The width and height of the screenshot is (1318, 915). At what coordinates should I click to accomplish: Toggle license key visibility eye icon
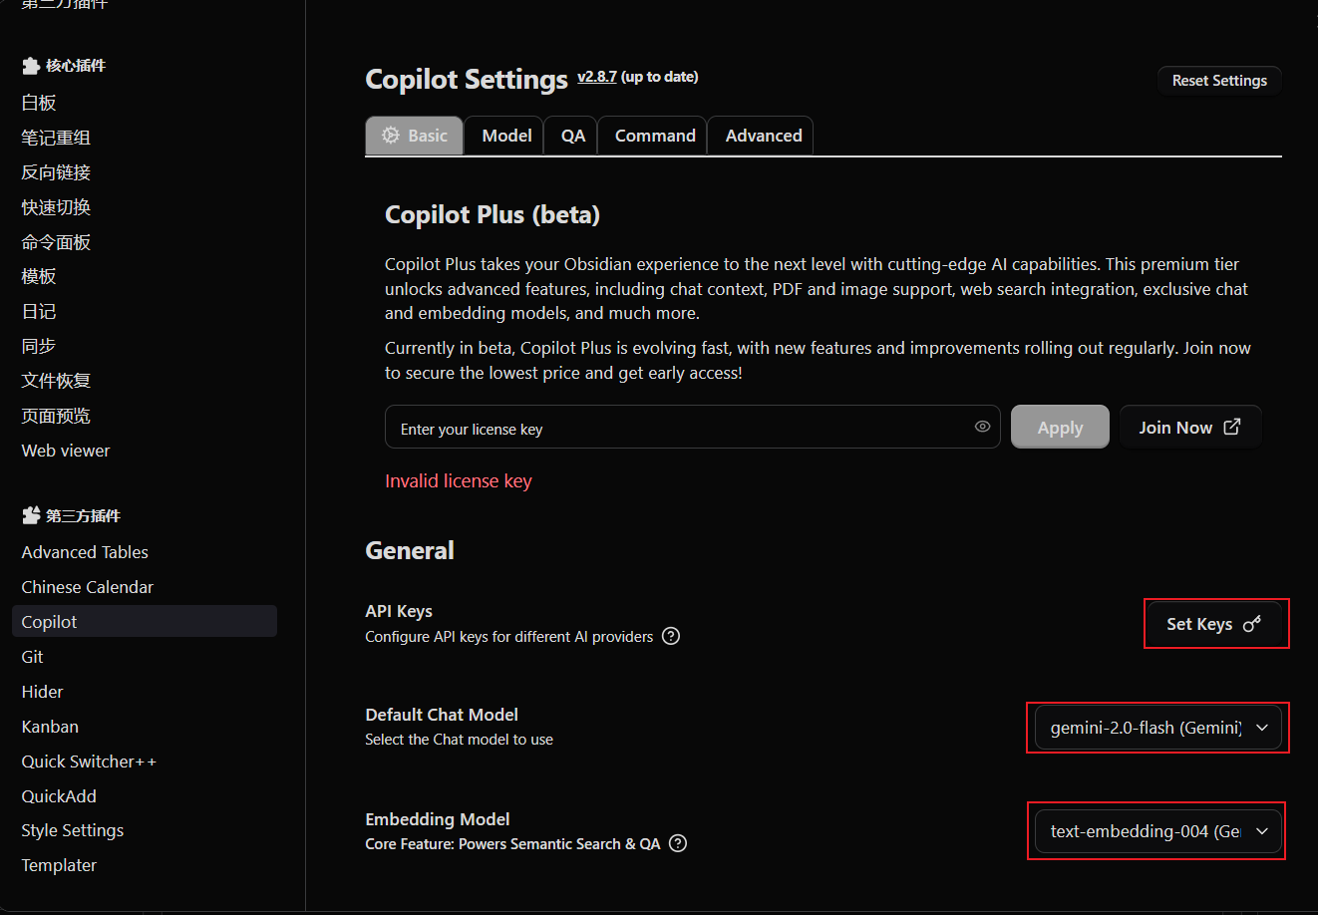click(x=982, y=427)
